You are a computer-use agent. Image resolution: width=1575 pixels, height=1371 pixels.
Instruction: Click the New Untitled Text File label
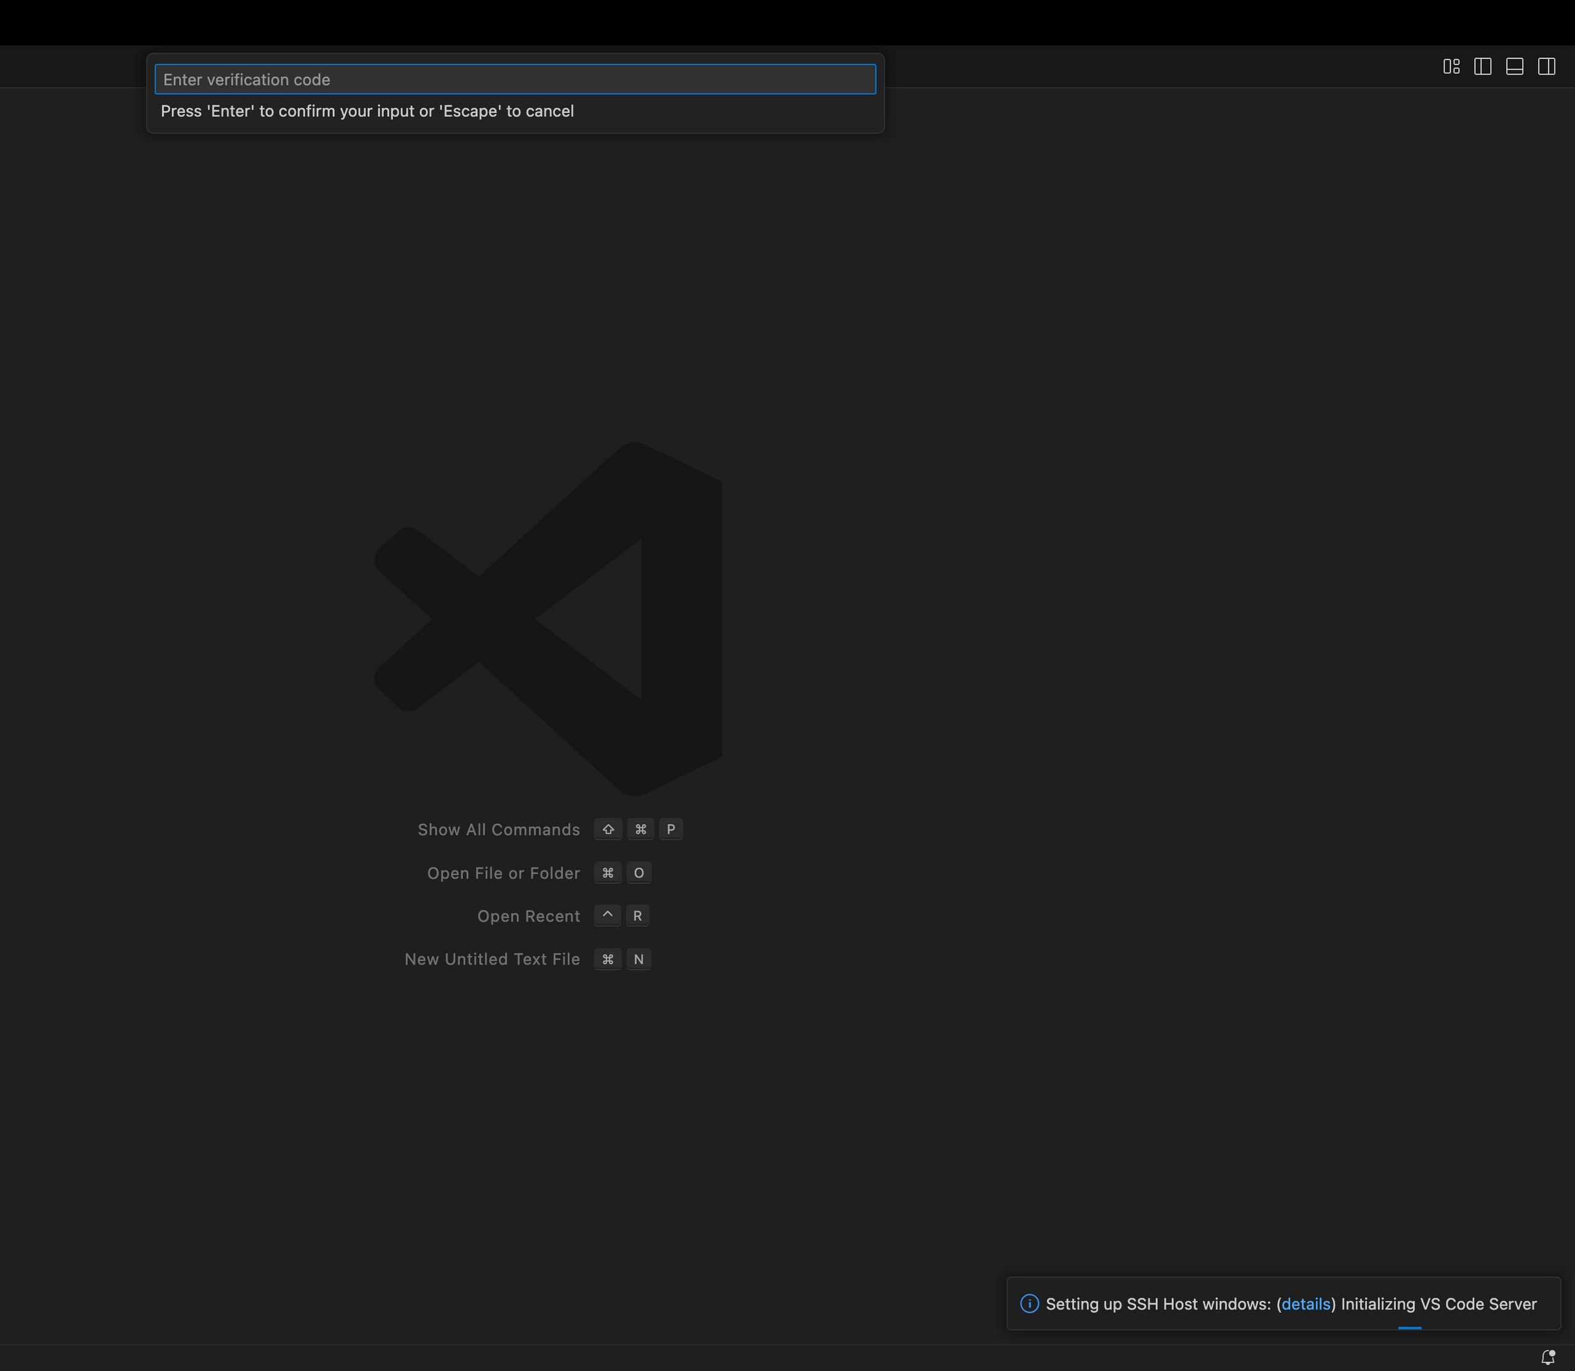(x=492, y=959)
